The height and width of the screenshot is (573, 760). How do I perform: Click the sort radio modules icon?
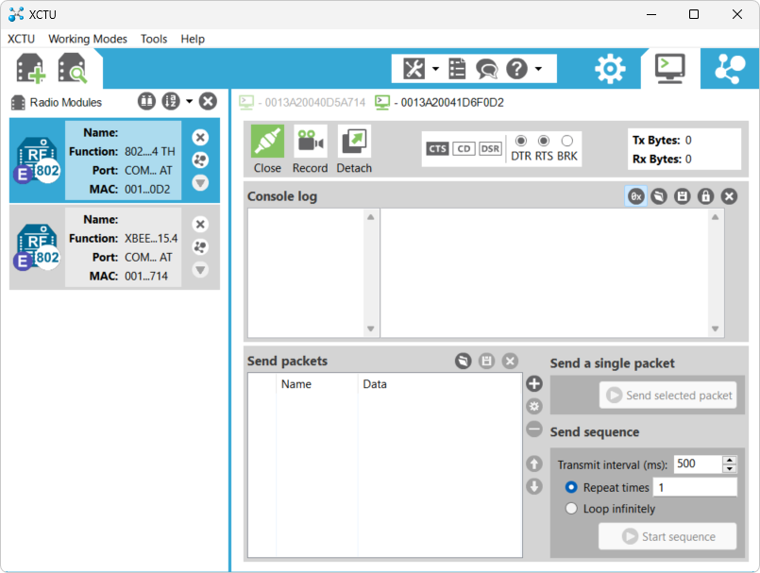click(x=171, y=101)
